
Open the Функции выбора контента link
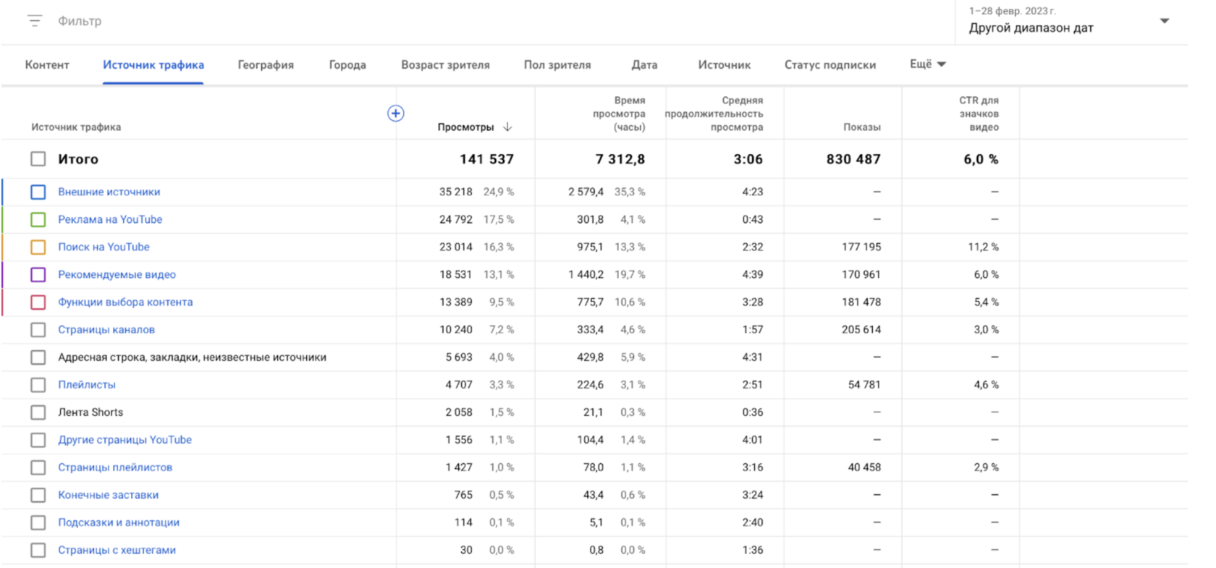[125, 302]
